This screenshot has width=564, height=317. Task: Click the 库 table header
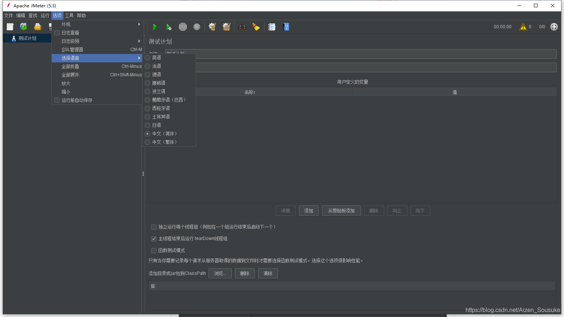[x=352, y=286]
